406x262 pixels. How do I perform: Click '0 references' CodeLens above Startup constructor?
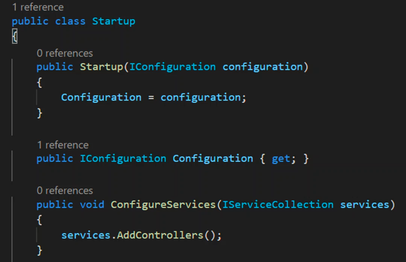(65, 53)
